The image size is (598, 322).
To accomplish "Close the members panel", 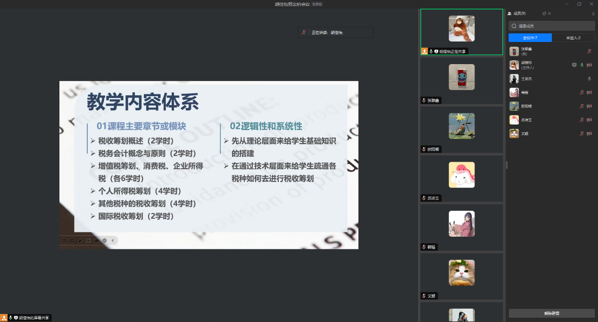I will (x=549, y=14).
